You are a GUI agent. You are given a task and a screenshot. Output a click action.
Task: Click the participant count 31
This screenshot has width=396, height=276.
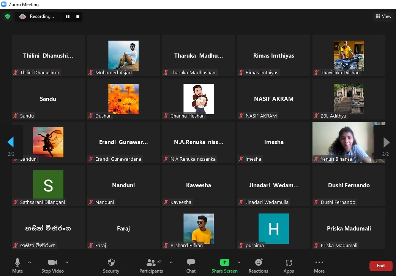(159, 261)
